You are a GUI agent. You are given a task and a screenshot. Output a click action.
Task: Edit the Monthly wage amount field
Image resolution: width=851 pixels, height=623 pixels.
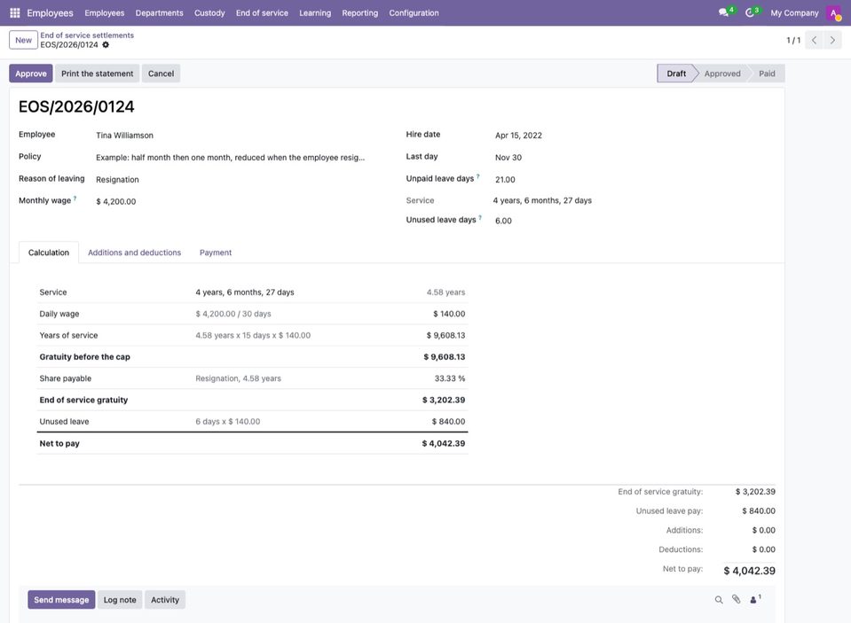tap(231, 202)
